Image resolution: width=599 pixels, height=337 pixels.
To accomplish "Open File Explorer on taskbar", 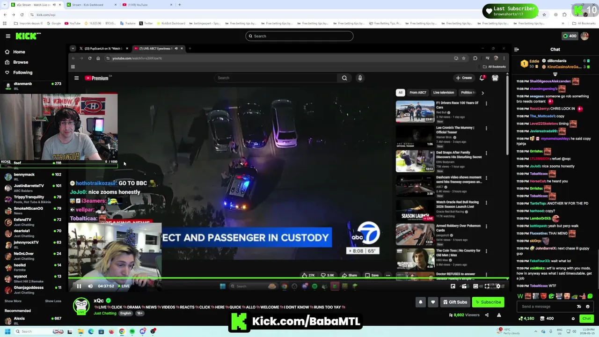I will [80, 331].
